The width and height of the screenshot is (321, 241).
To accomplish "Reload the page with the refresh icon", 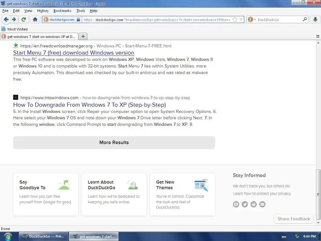I will coord(24,19).
